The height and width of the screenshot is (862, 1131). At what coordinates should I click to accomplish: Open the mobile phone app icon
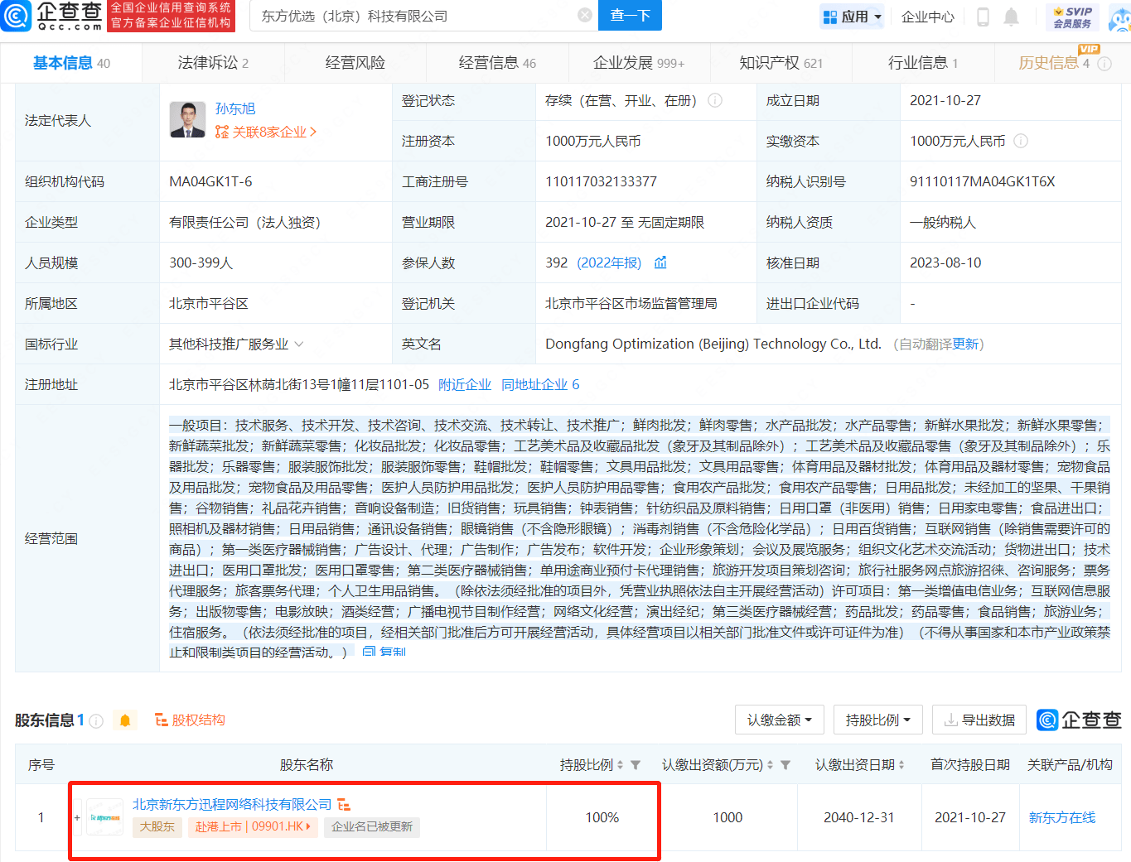(983, 17)
